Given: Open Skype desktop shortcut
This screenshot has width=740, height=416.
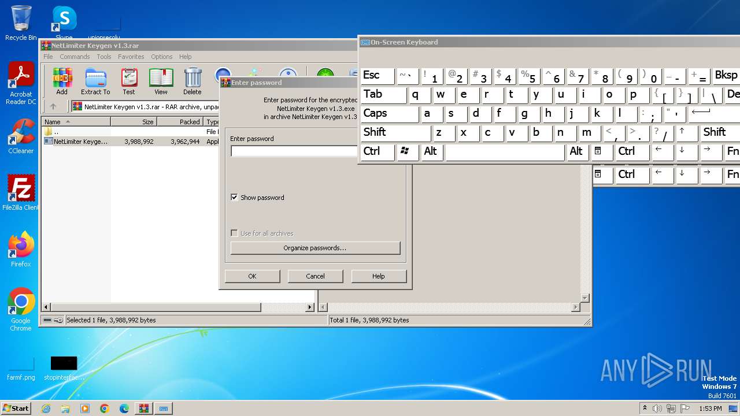Looking at the screenshot, I should coord(64,22).
